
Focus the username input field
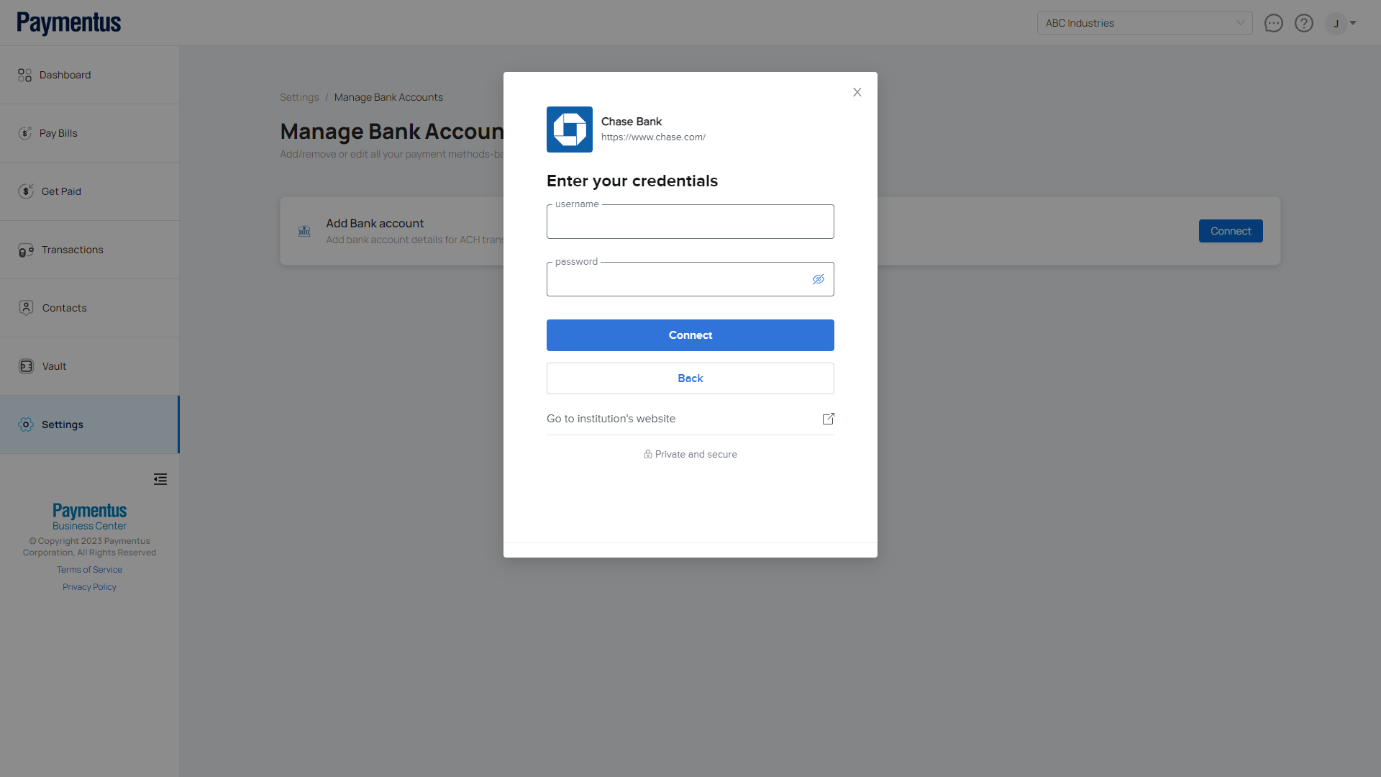tap(690, 222)
